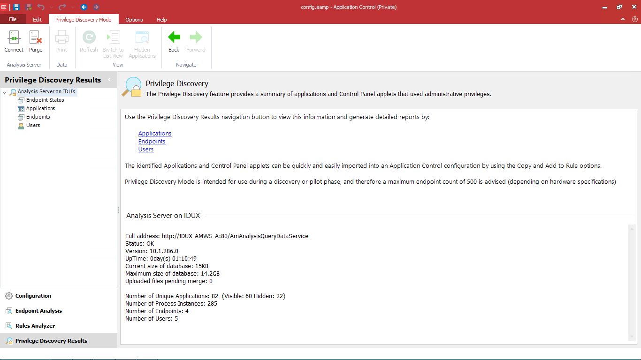Click the Undo arrow in quick access toolbar
This screenshot has height=360, width=641.
41,7
